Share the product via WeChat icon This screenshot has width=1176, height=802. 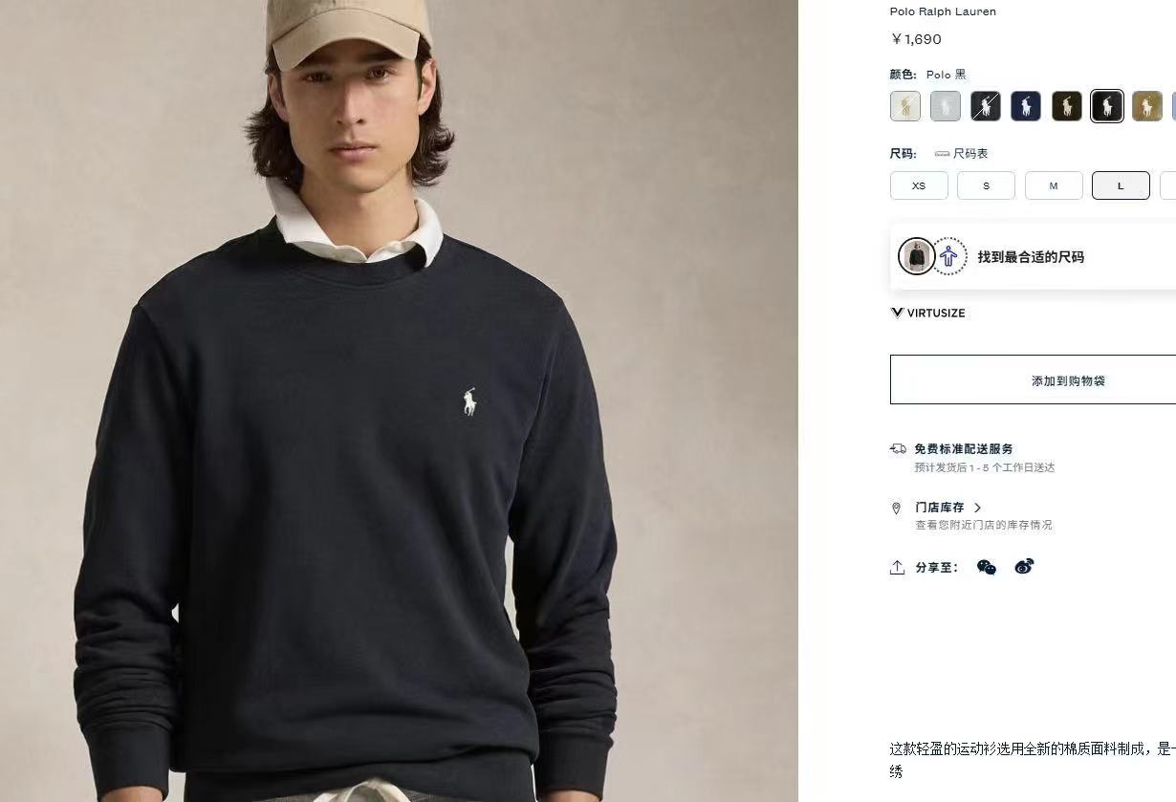coord(987,567)
